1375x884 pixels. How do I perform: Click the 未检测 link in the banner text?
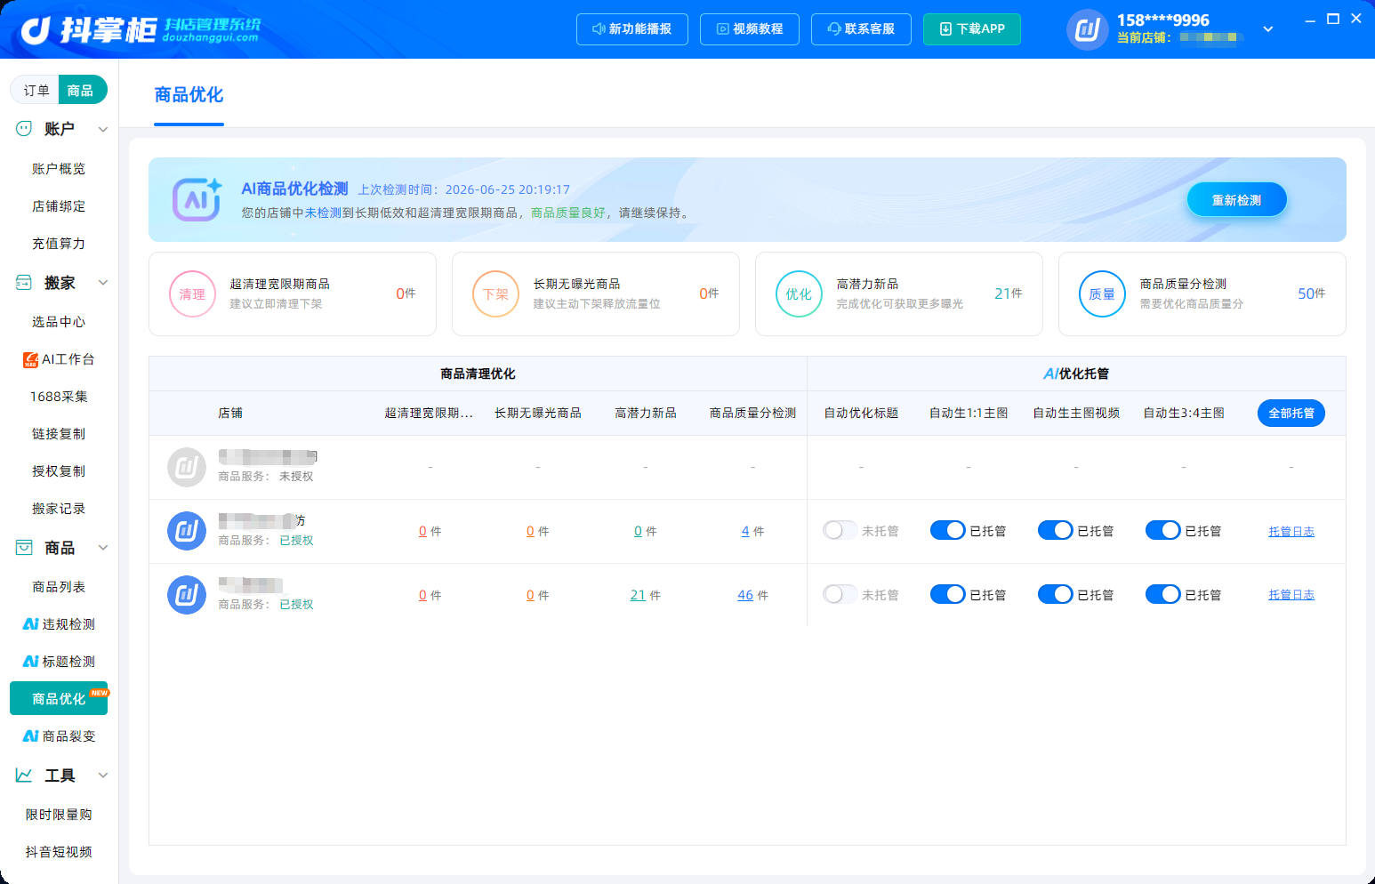[x=323, y=213]
